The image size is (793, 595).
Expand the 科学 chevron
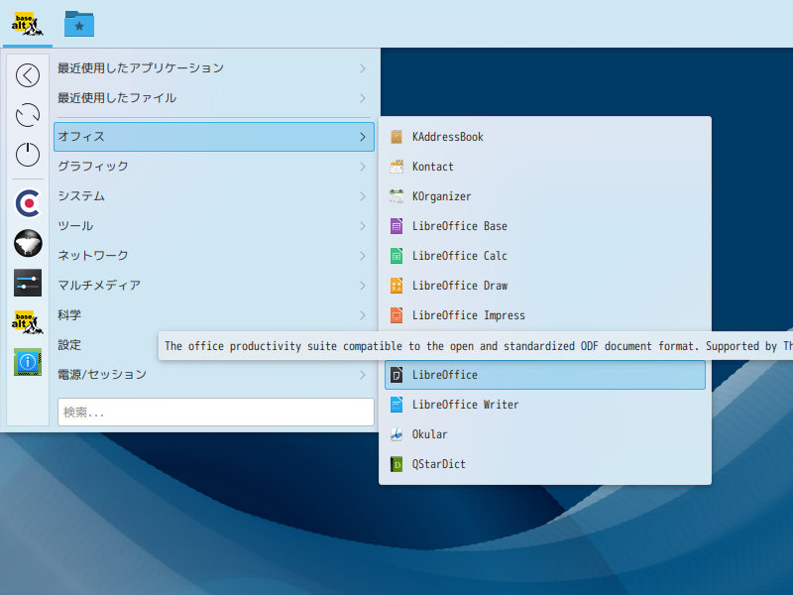click(x=363, y=315)
